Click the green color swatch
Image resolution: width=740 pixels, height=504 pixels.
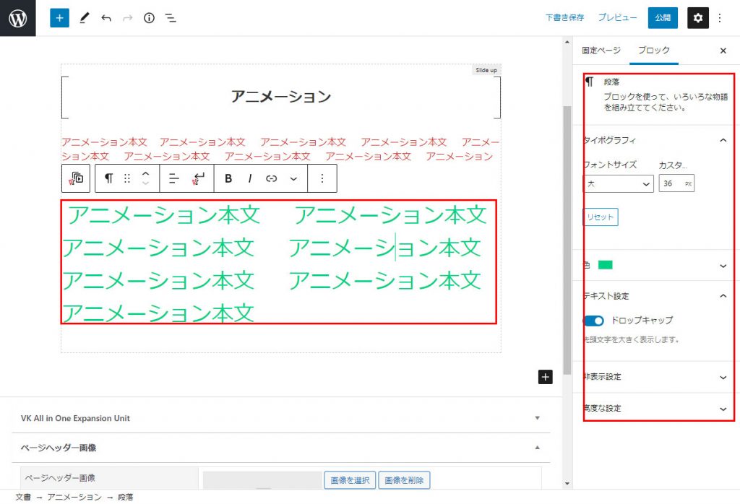605,265
